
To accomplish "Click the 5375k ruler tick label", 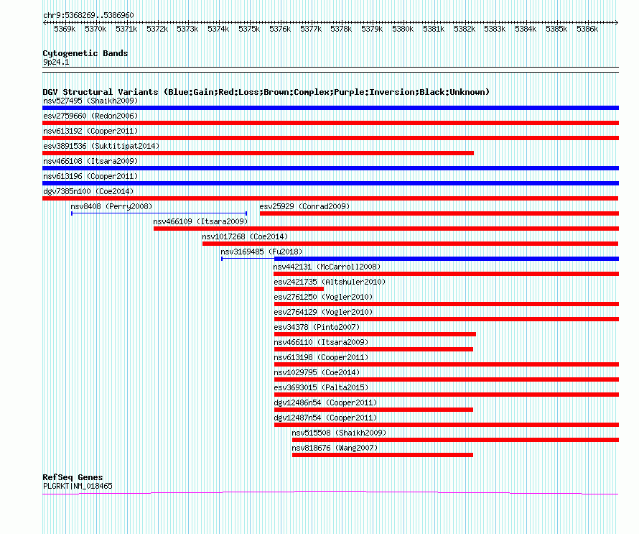I will point(249,29).
